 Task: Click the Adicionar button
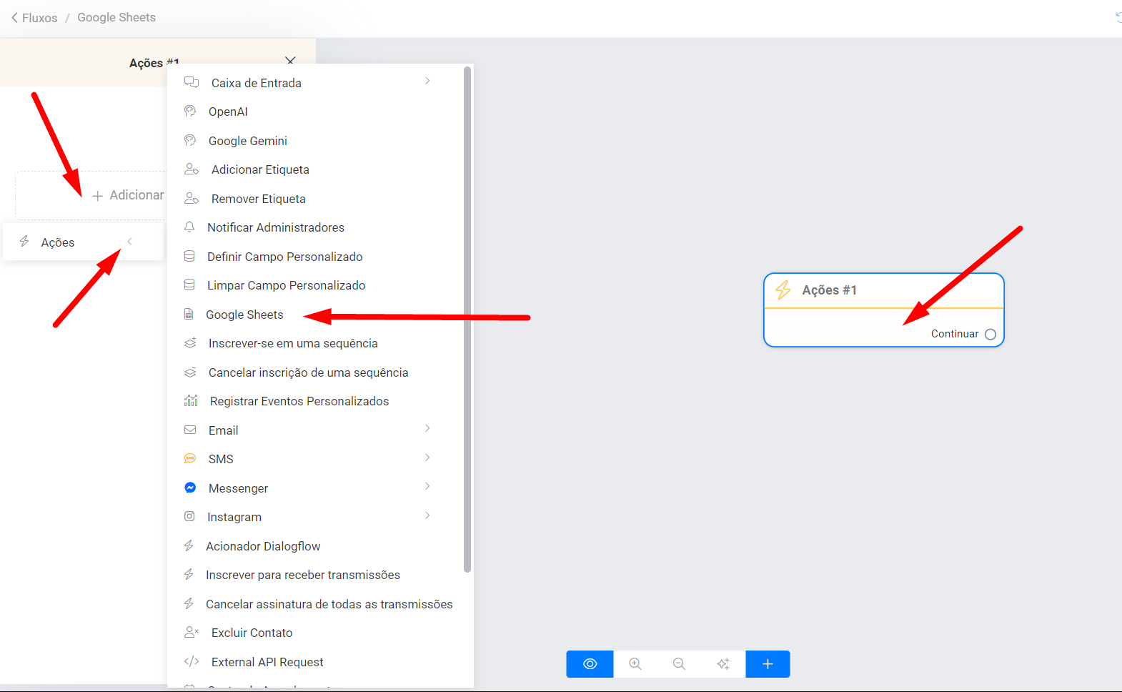pos(129,195)
